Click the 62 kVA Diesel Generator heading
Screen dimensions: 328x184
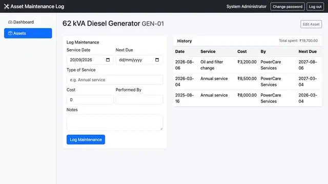(x=101, y=24)
